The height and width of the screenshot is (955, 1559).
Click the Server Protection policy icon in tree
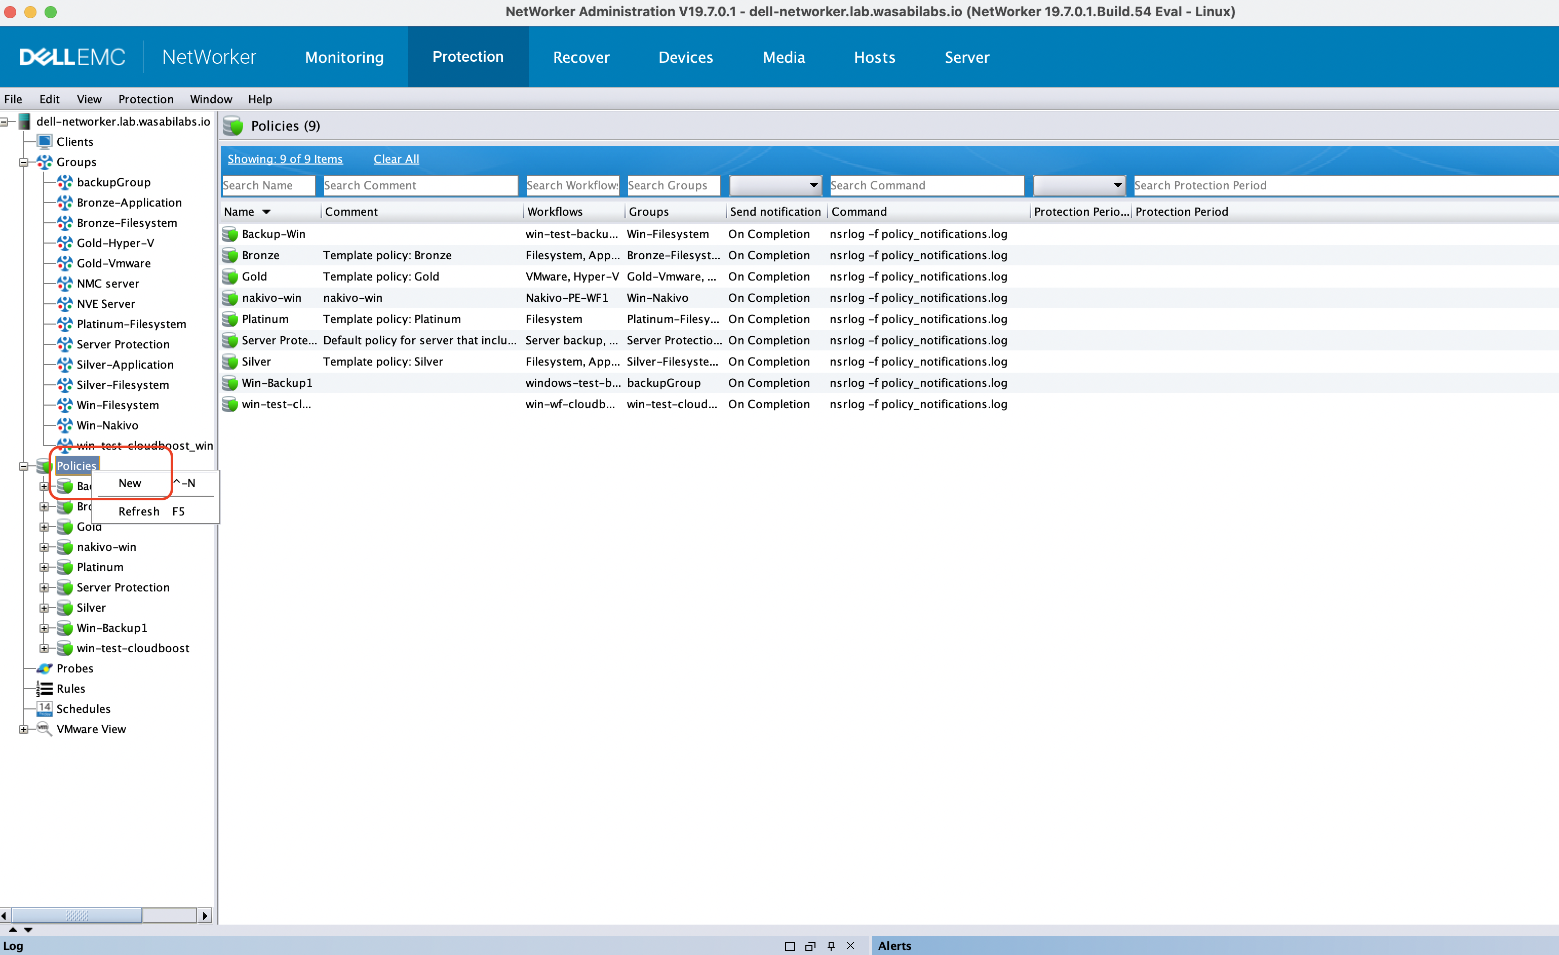point(64,587)
